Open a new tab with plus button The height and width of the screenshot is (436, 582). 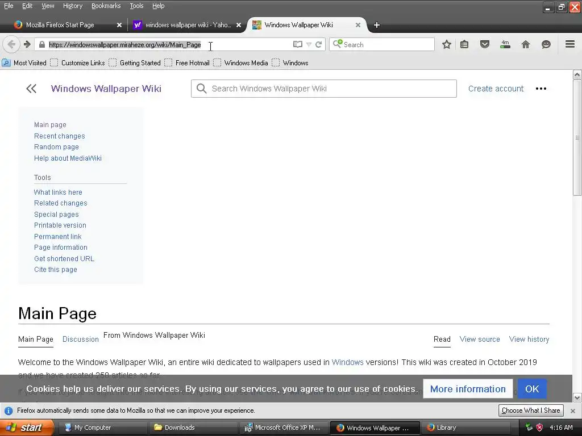[377, 25]
